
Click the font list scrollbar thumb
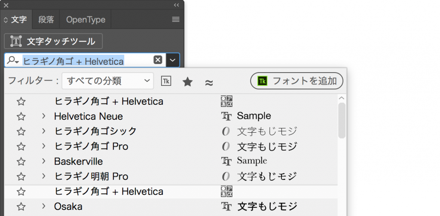(x=342, y=120)
